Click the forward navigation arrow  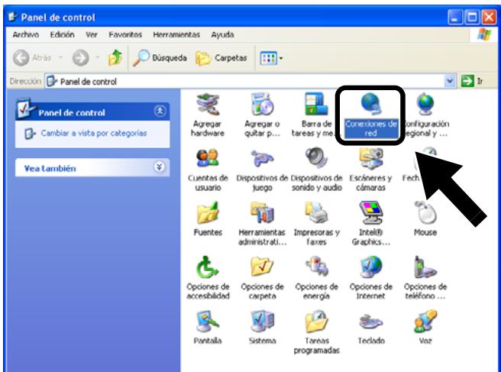(80, 58)
